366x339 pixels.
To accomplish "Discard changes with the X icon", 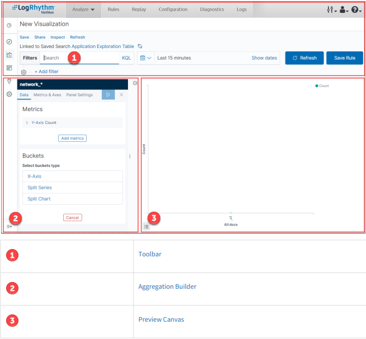I will coord(121,95).
